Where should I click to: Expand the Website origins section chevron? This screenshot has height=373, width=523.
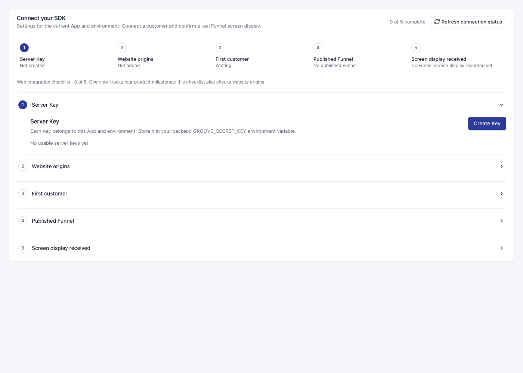click(x=502, y=166)
